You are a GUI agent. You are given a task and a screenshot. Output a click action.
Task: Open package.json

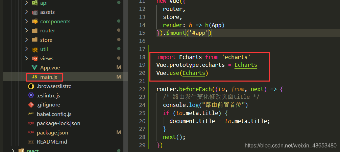tap(52, 132)
